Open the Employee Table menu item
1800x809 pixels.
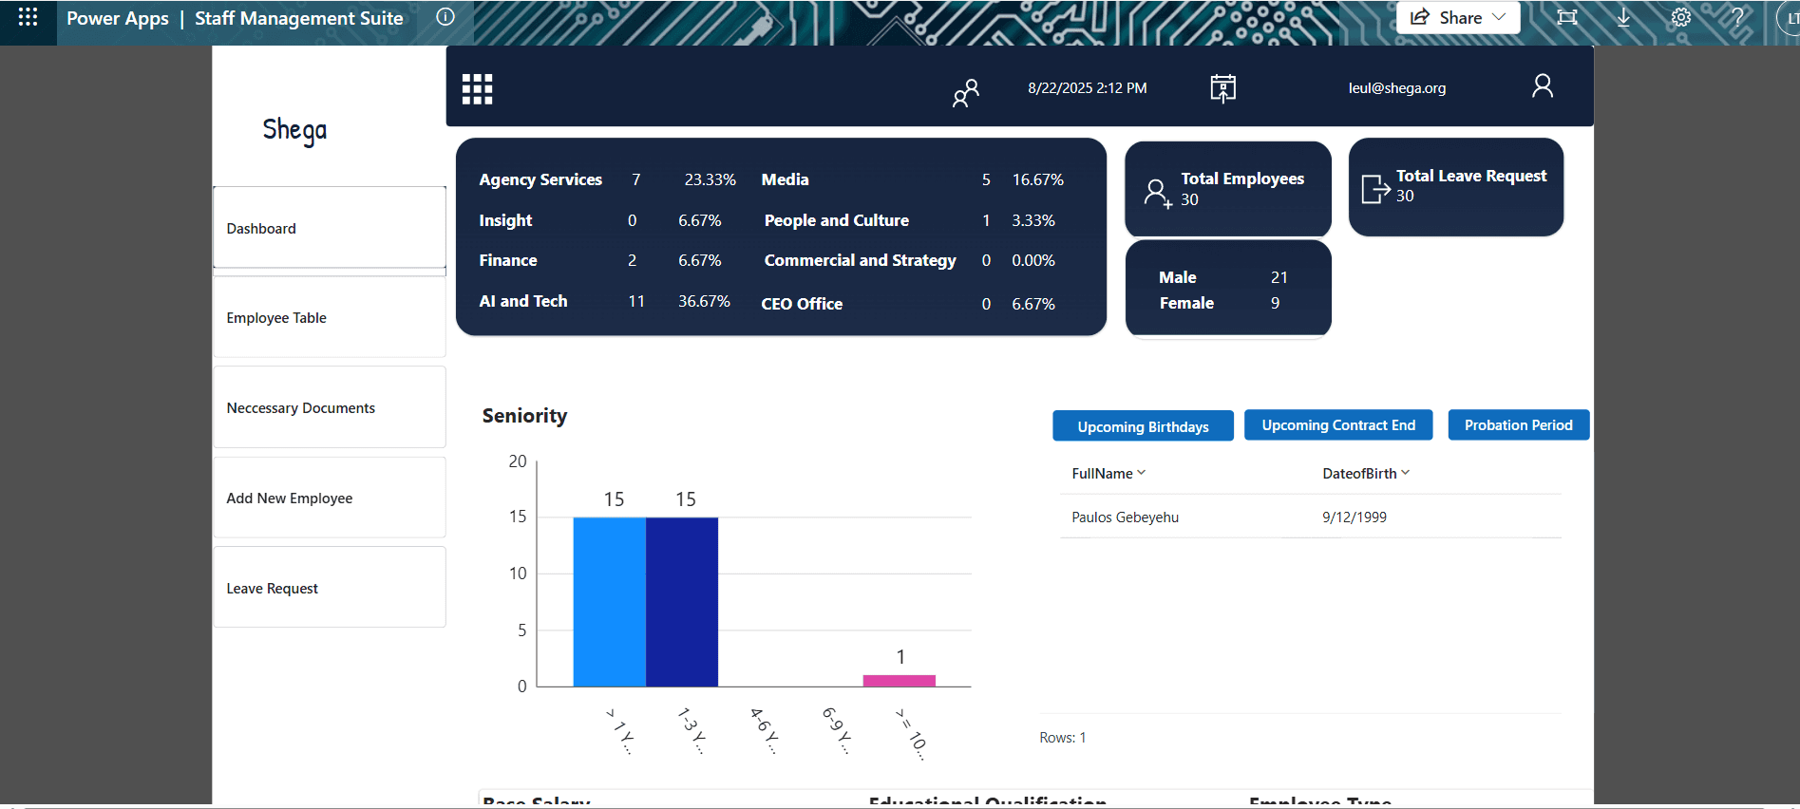(330, 317)
